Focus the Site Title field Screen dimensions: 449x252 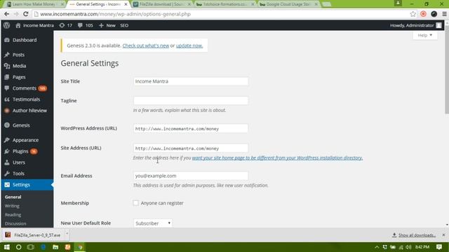191,81
